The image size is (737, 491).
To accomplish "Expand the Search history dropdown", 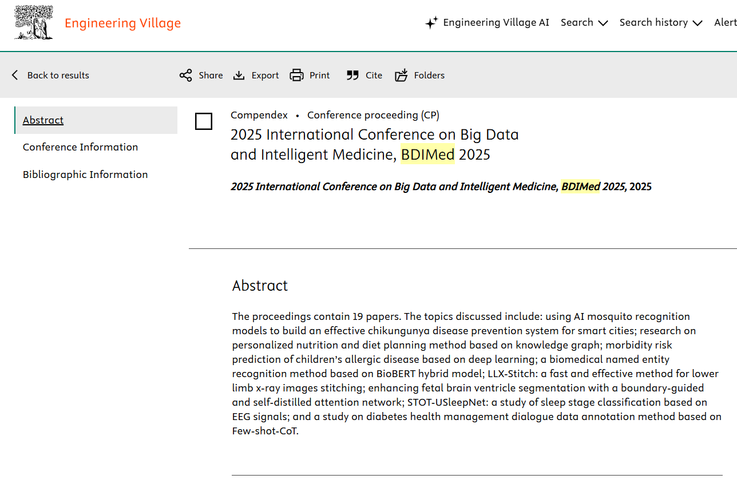I will coord(660,23).
